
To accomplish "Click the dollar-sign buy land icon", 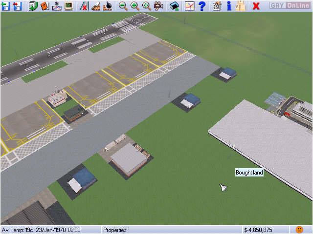I will point(57,6).
